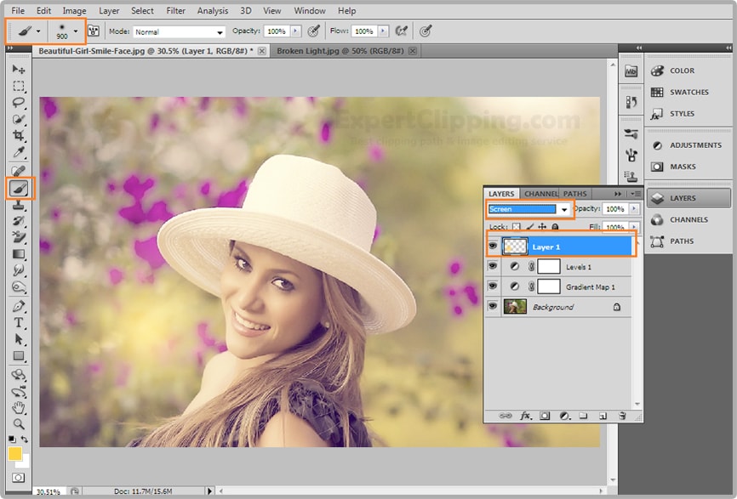Select the Type tool
Viewport: 737px width, 499px height.
click(x=19, y=322)
